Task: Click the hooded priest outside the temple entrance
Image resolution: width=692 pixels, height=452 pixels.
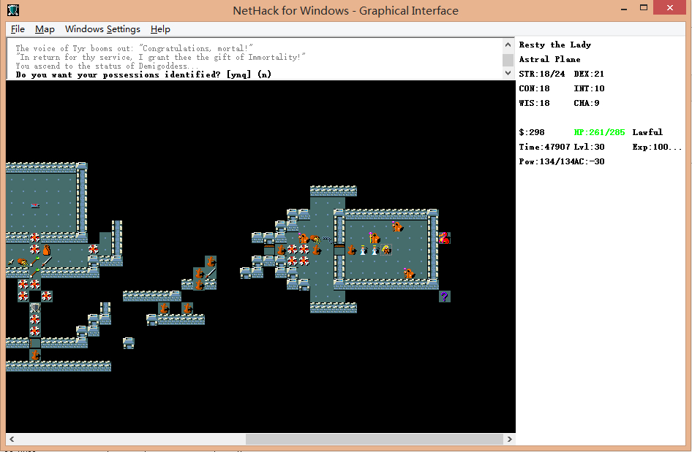Action: 304,238
